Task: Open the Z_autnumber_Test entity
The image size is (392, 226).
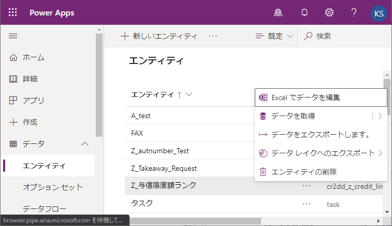Action: pos(160,151)
